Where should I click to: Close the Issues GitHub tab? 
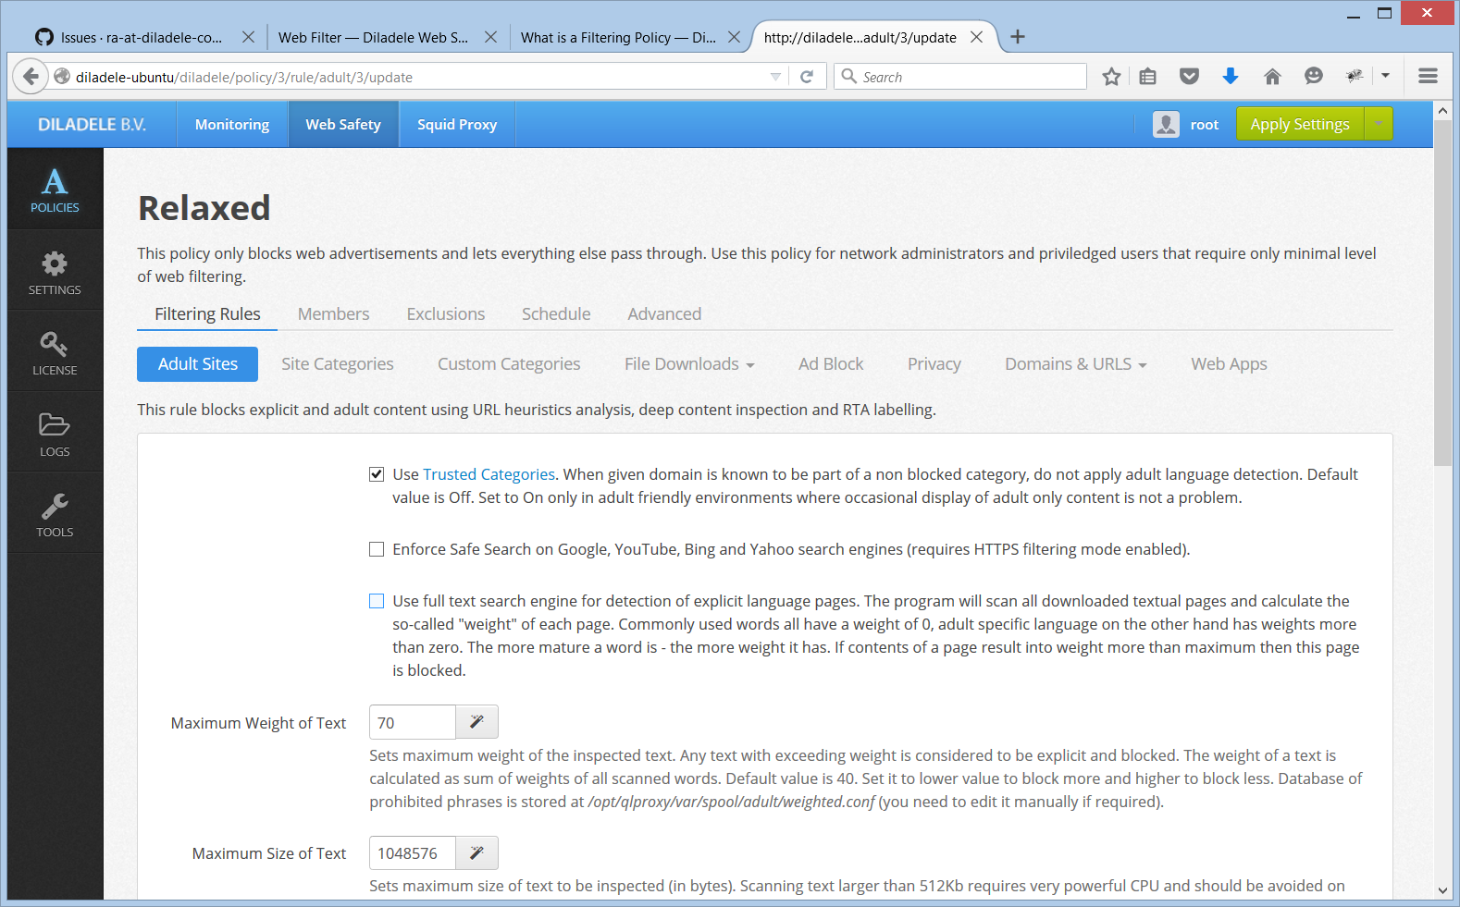point(248,37)
